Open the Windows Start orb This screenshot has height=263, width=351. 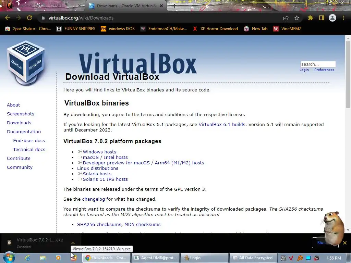[9, 258]
